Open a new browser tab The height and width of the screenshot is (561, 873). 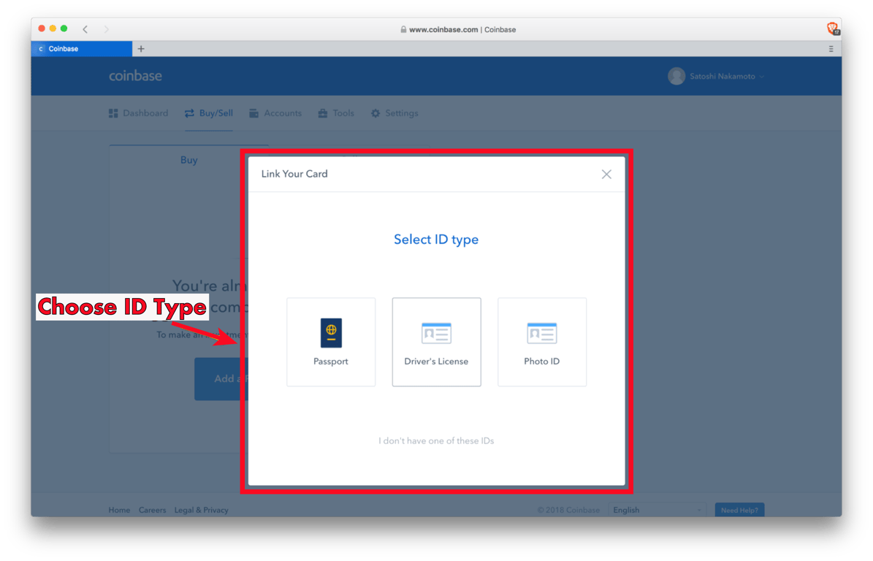(x=140, y=48)
